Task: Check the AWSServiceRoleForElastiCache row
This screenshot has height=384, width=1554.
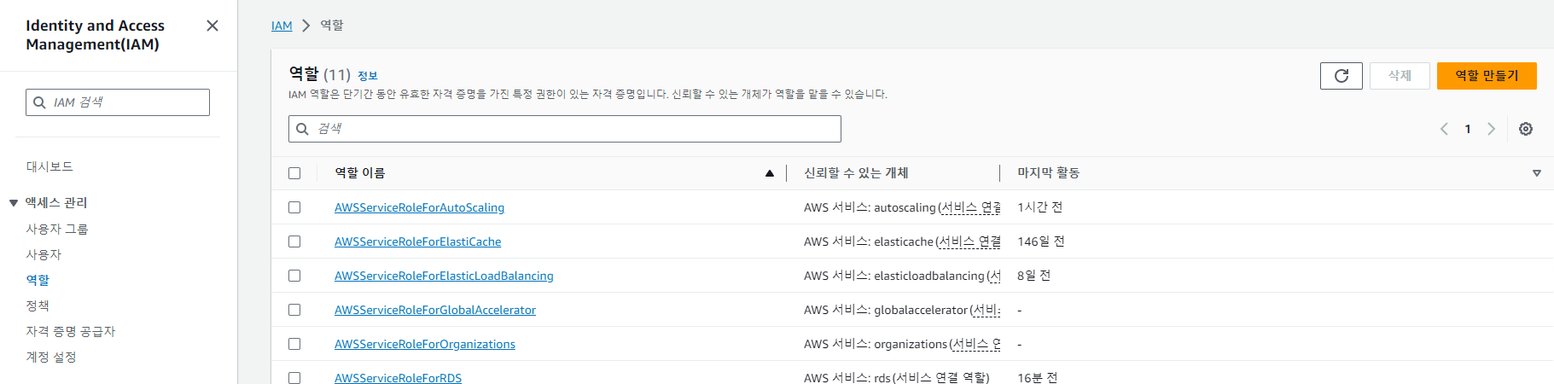Action: click(294, 241)
